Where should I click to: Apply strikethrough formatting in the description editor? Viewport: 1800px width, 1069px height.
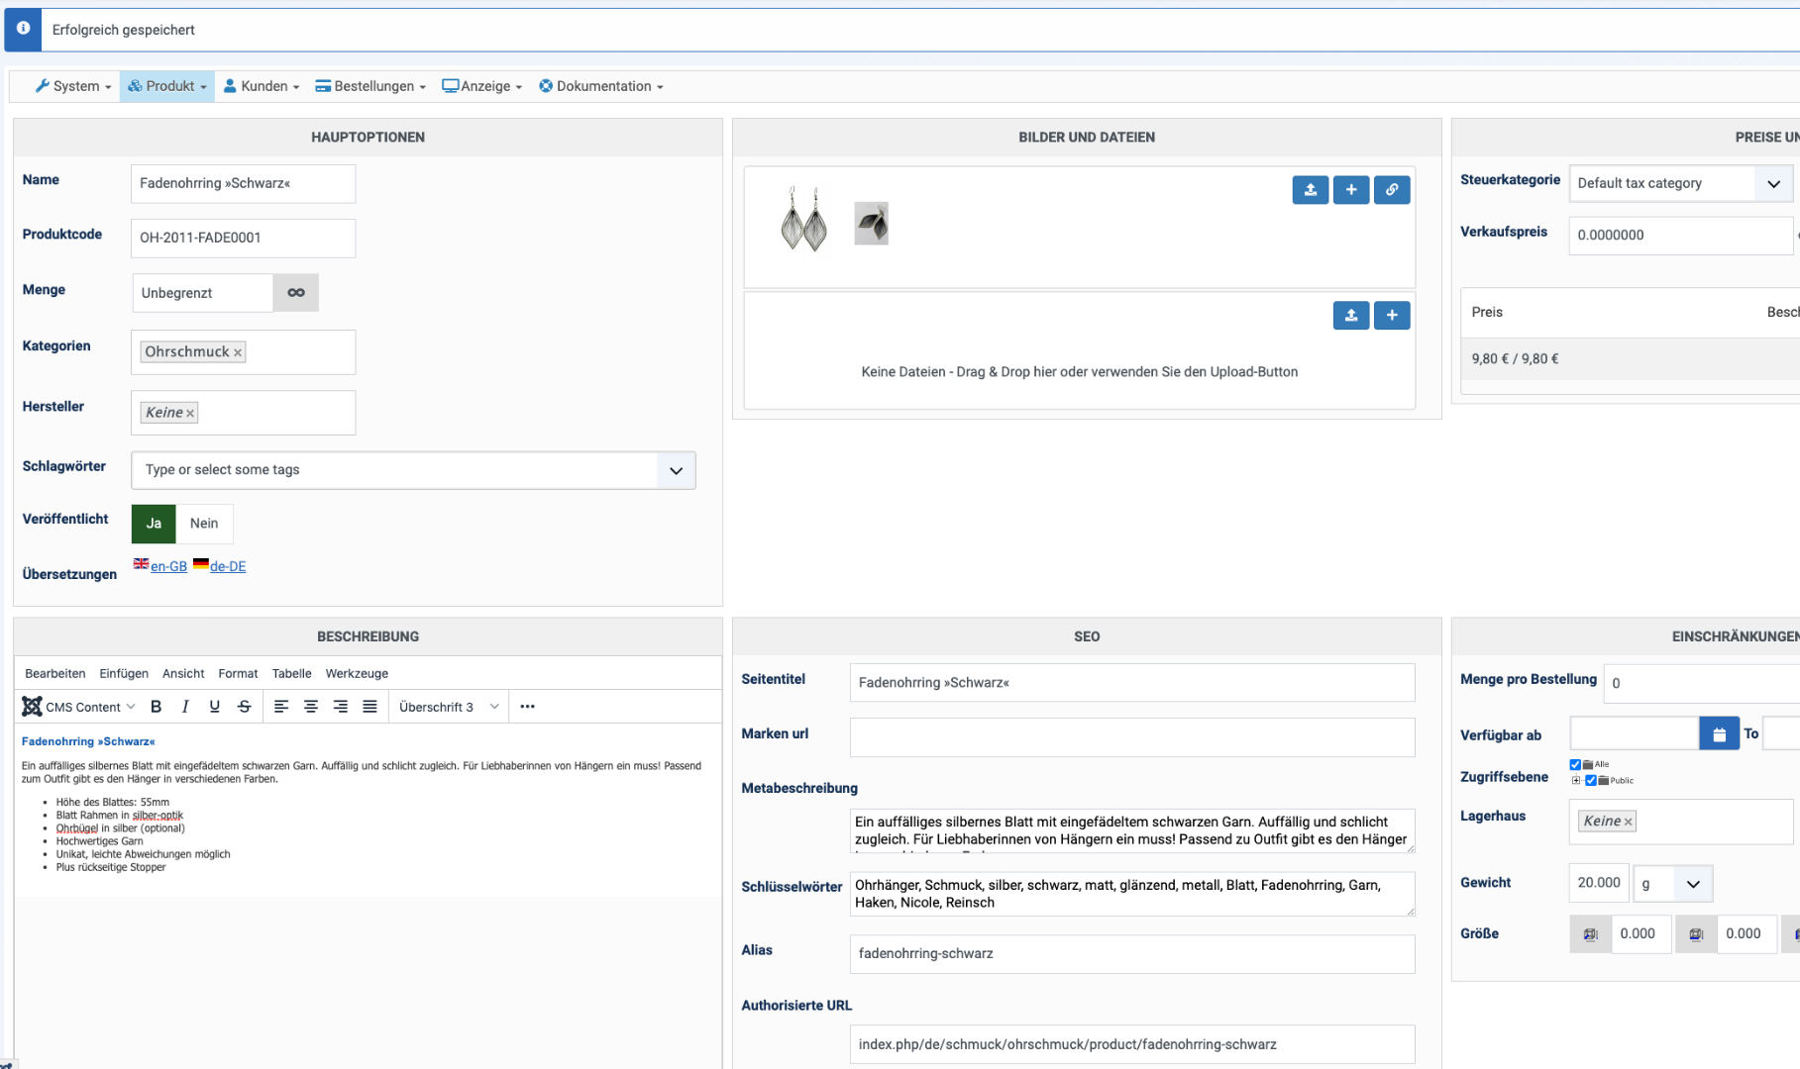pos(245,707)
